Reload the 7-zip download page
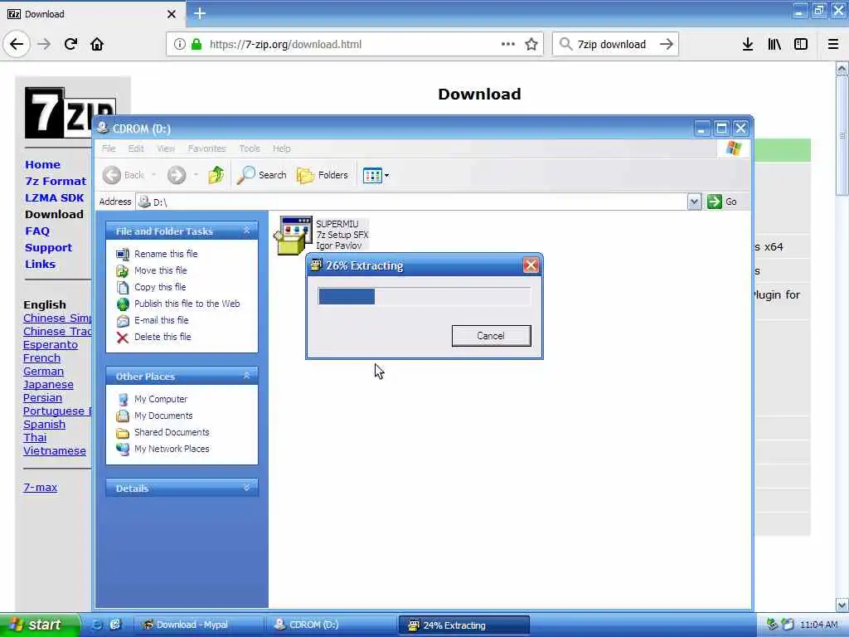The image size is (849, 637). coord(70,45)
